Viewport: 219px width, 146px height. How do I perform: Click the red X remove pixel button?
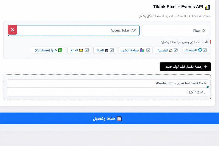coord(12,30)
